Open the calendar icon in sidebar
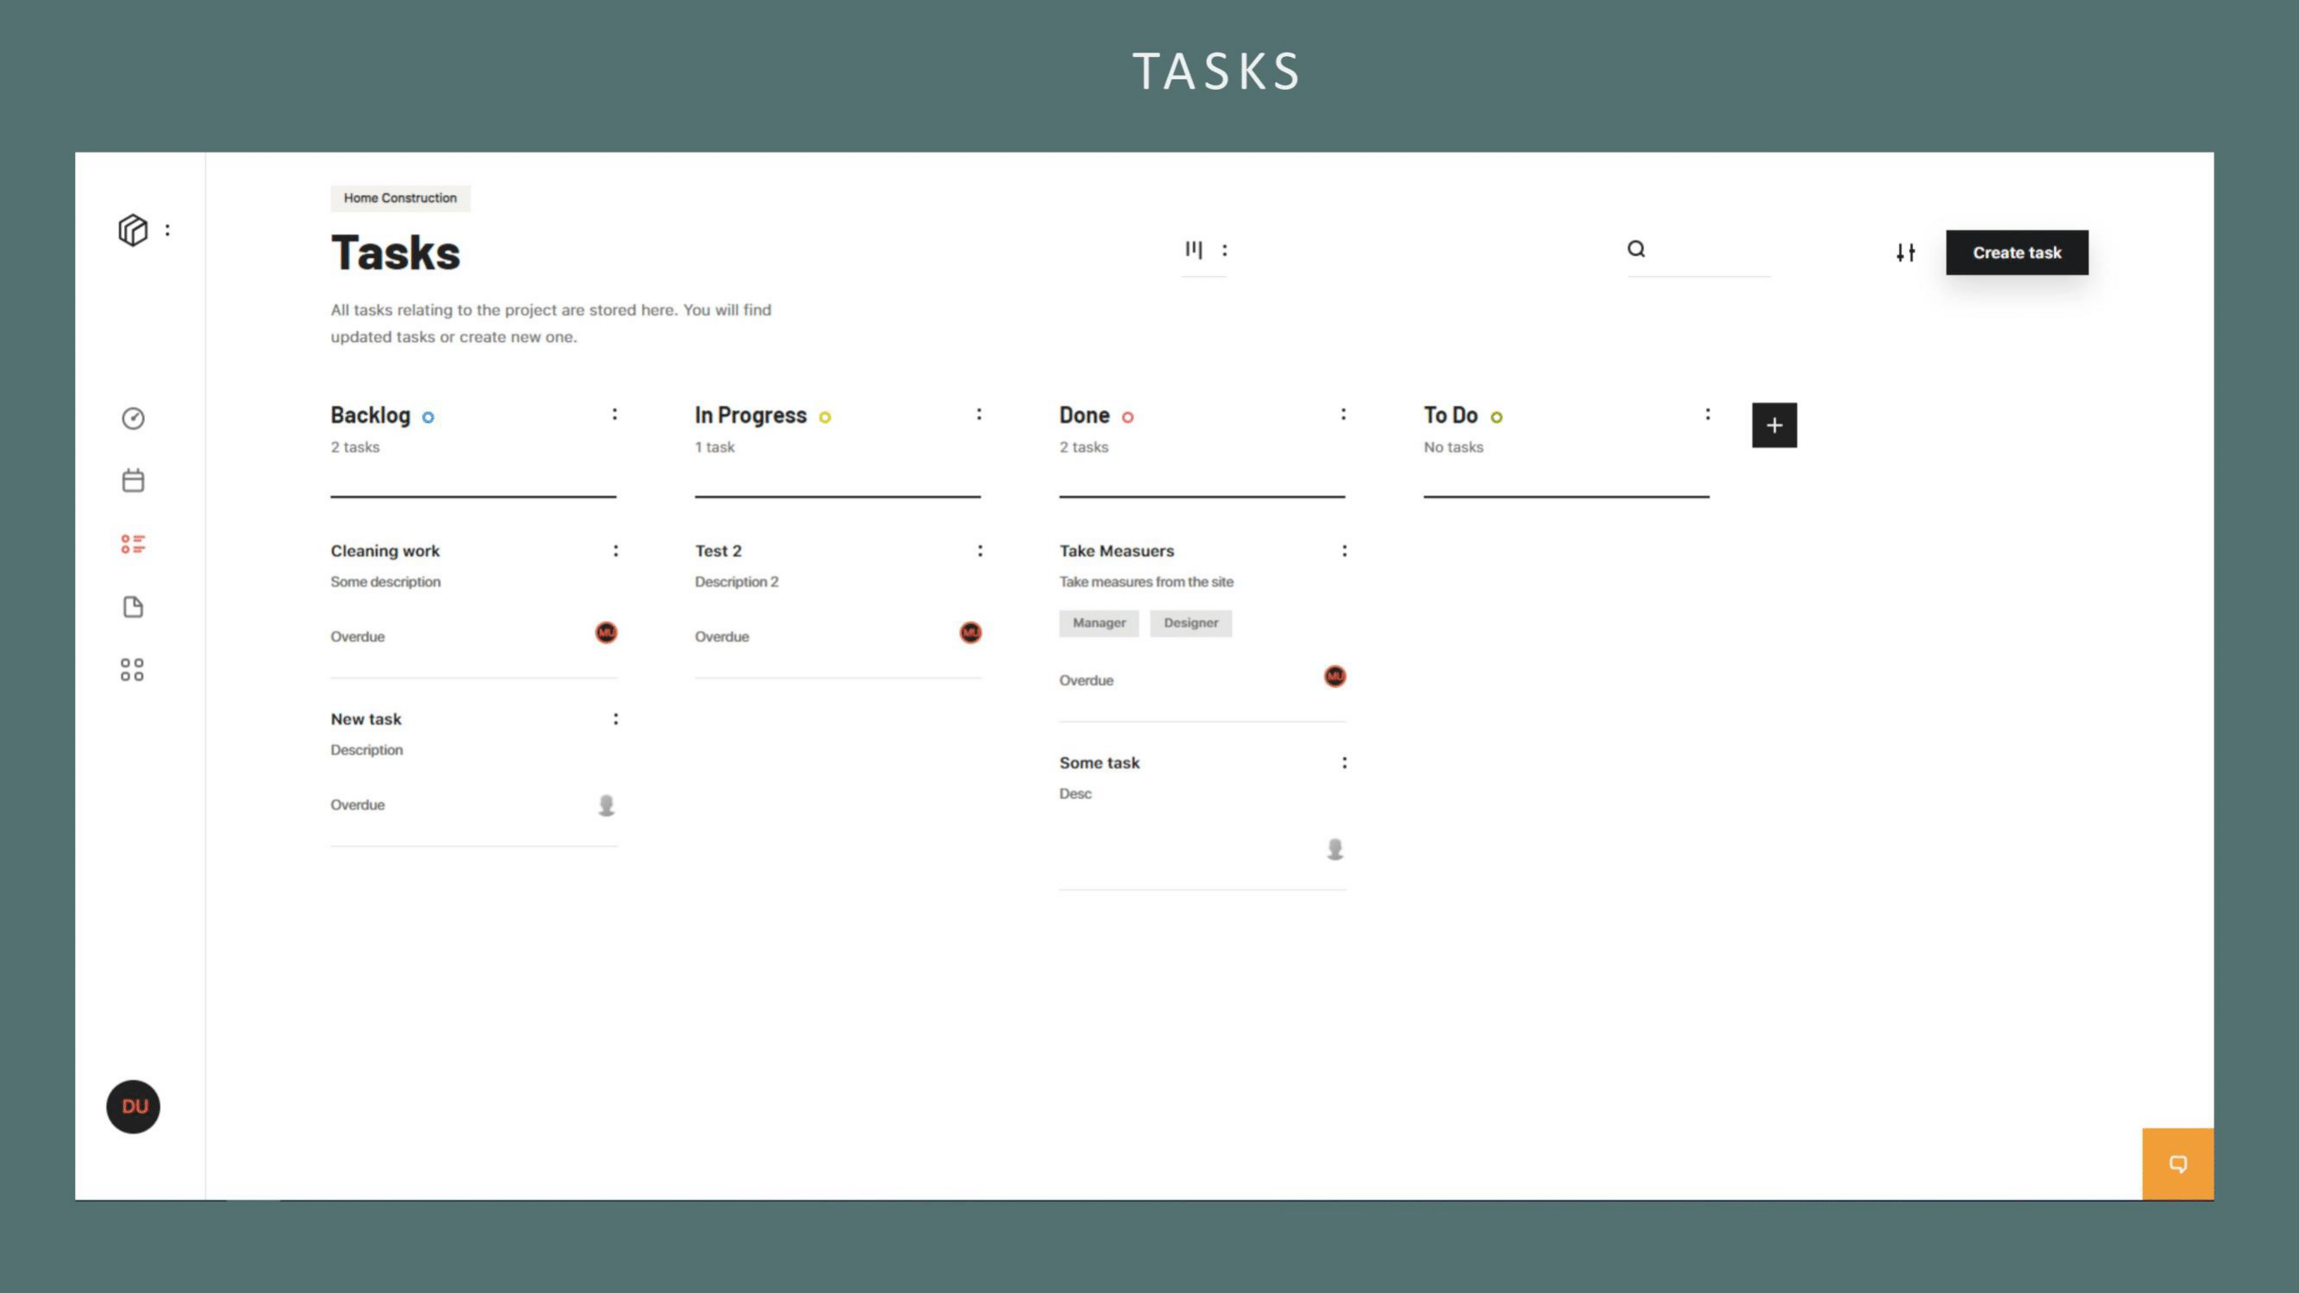This screenshot has width=2299, height=1293. (x=133, y=481)
